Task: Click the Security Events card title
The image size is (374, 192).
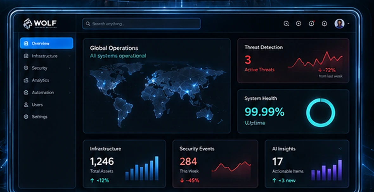Action: point(197,149)
